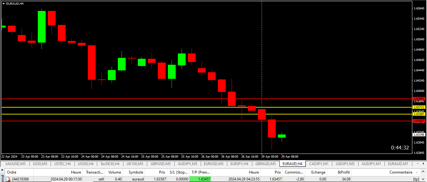Select the EURJPY,H4 chart tab
This screenshot has height=182, width=427.
click(239, 164)
